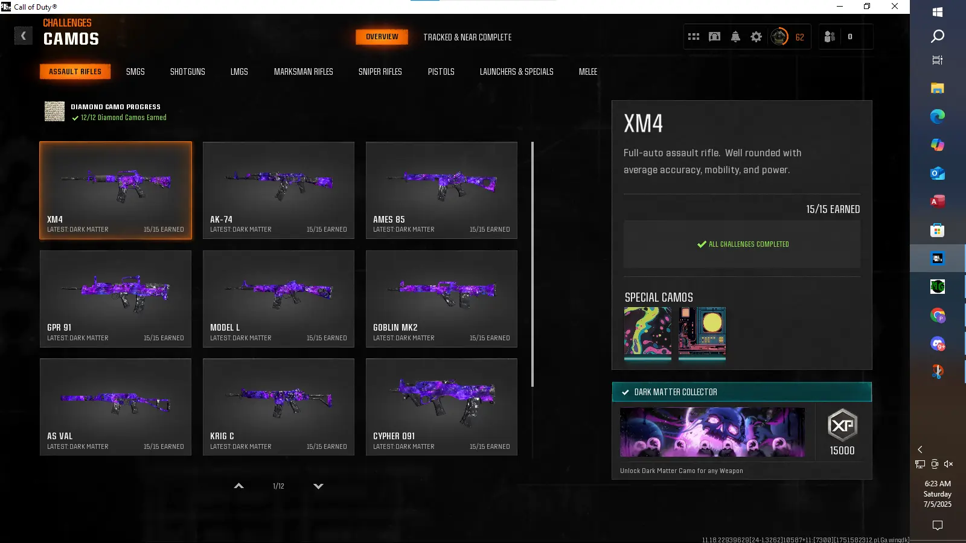
Task: Click the Diamond camo progress swatch
Action: (55, 112)
